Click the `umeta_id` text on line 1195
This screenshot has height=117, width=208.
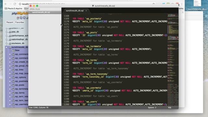pyautogui.click(x=88, y=91)
